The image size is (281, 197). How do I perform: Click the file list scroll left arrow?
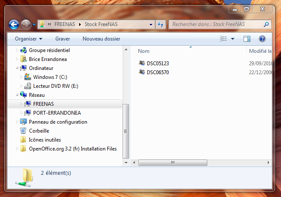pyautogui.click(x=134, y=163)
